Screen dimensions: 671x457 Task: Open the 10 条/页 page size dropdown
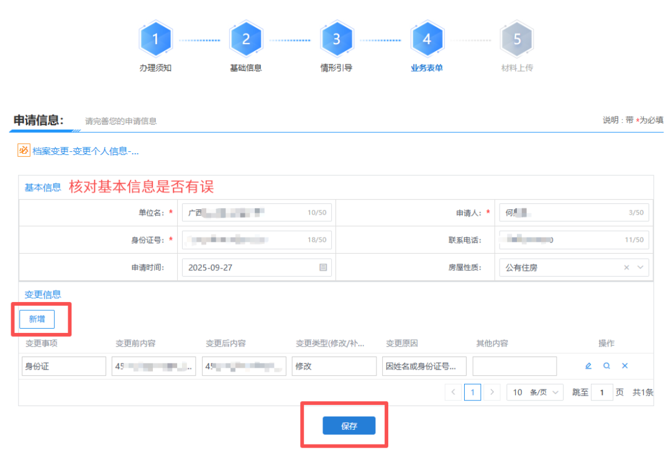[x=535, y=393]
